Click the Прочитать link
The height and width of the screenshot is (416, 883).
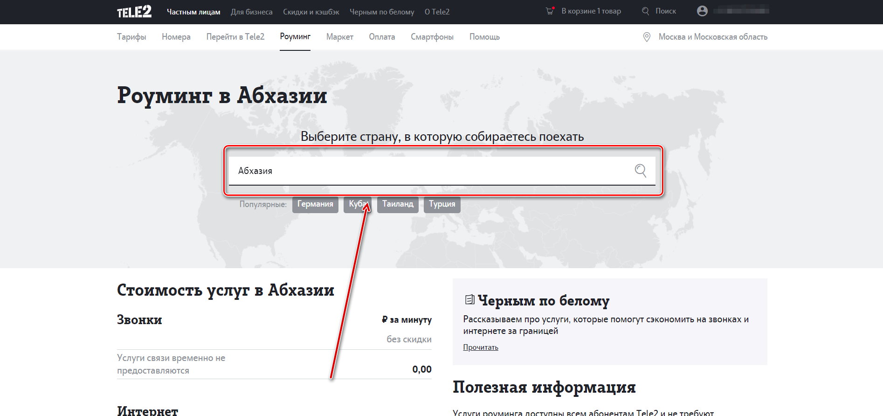coord(481,347)
